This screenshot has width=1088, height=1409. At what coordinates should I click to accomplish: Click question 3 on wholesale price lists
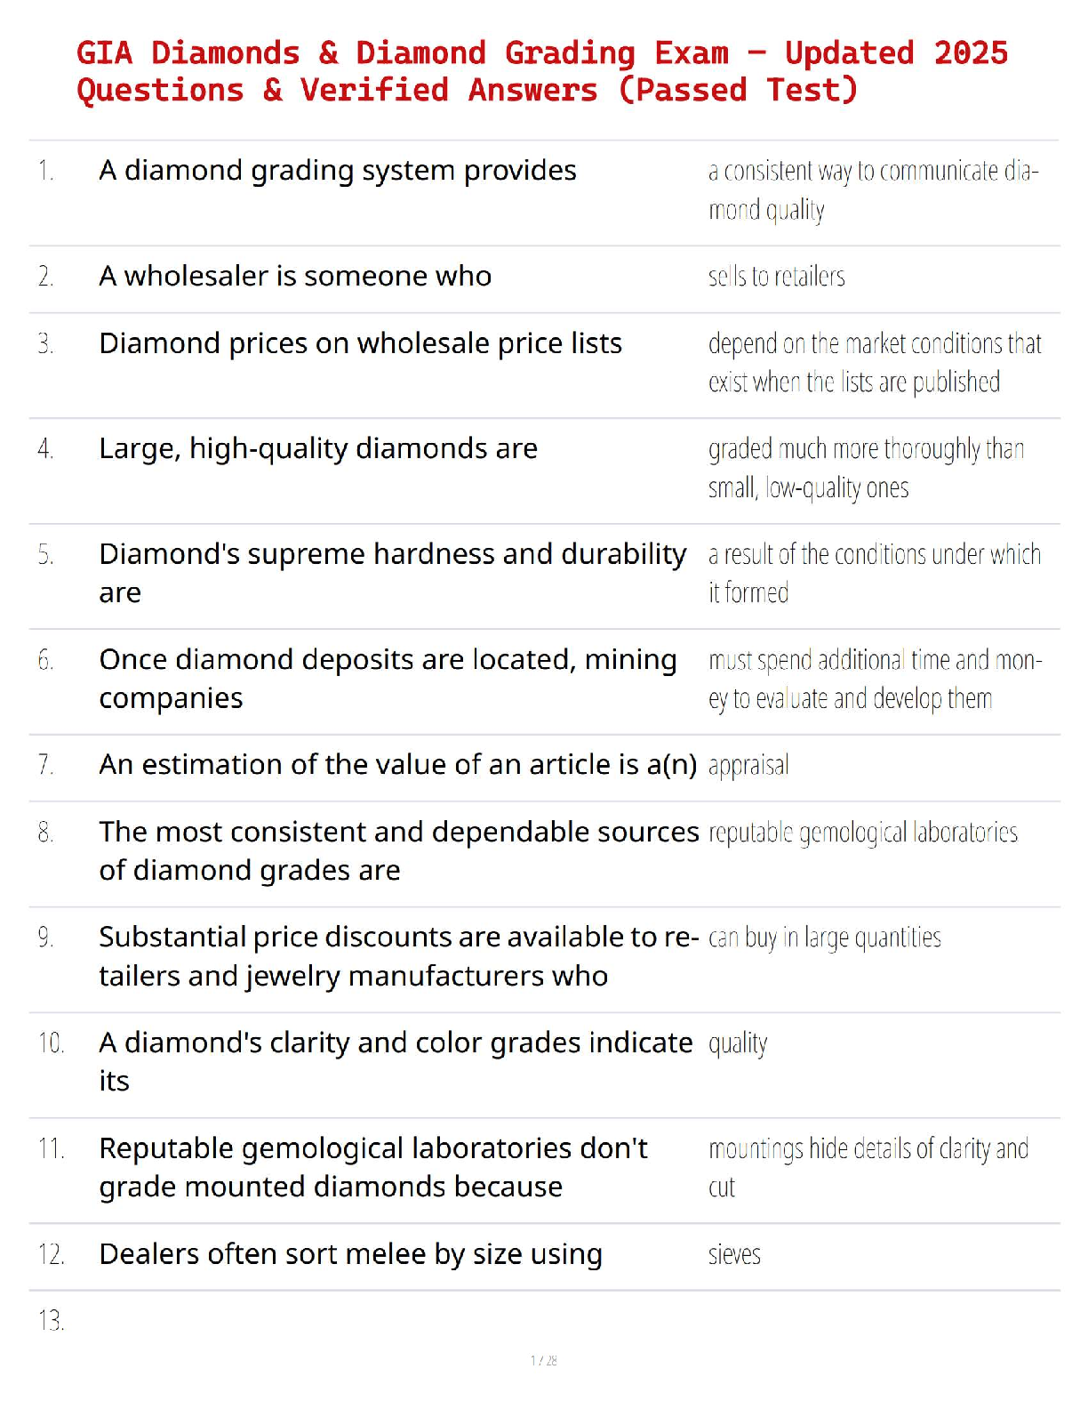click(x=360, y=343)
